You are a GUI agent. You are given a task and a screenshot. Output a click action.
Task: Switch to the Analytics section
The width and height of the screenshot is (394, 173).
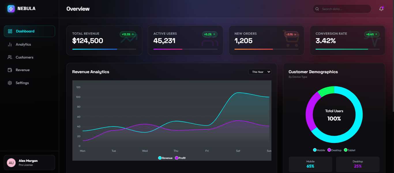coord(23,44)
